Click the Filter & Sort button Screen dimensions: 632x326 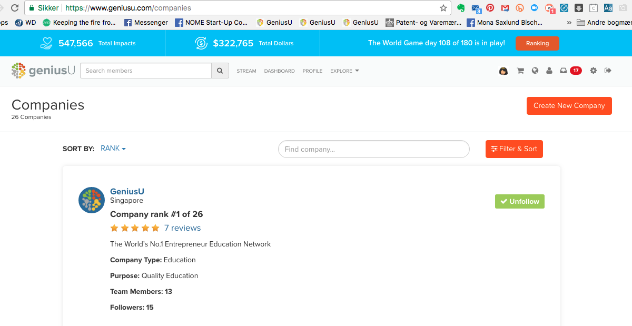tap(514, 149)
